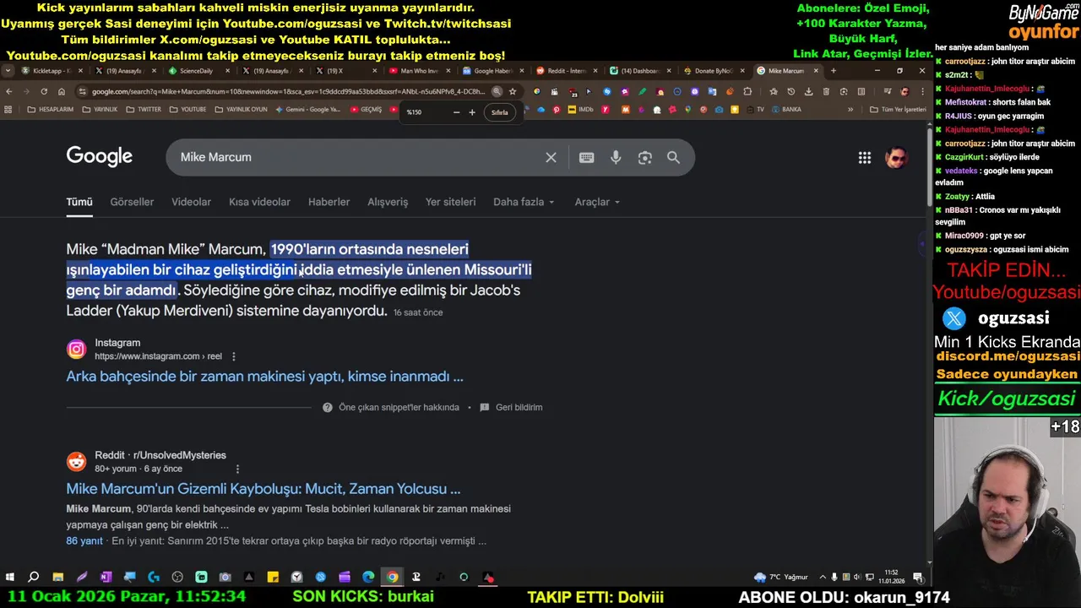Click the browser address bar URL

(288, 91)
